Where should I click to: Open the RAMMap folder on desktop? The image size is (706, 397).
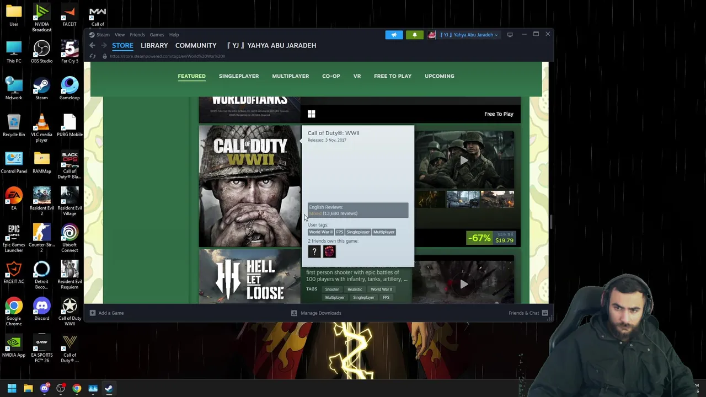[x=41, y=163]
